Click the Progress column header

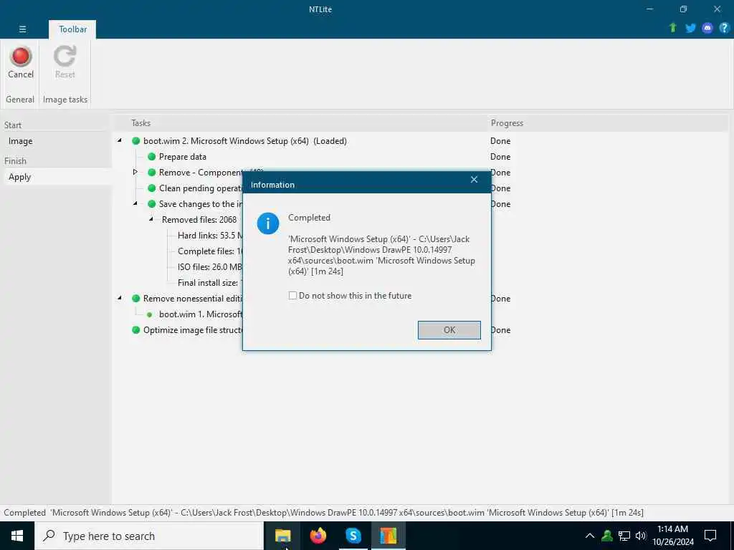[507, 123]
